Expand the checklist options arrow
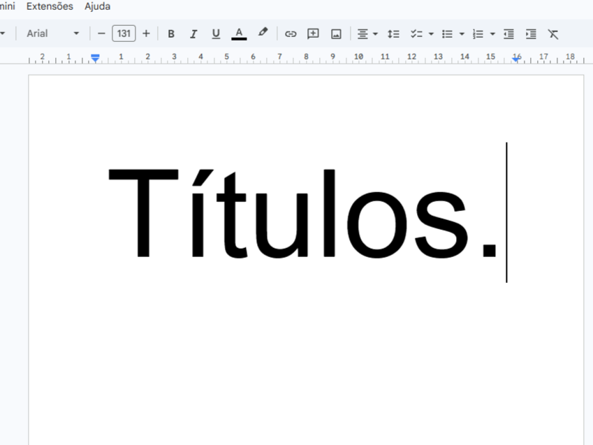The width and height of the screenshot is (593, 445). [x=431, y=34]
